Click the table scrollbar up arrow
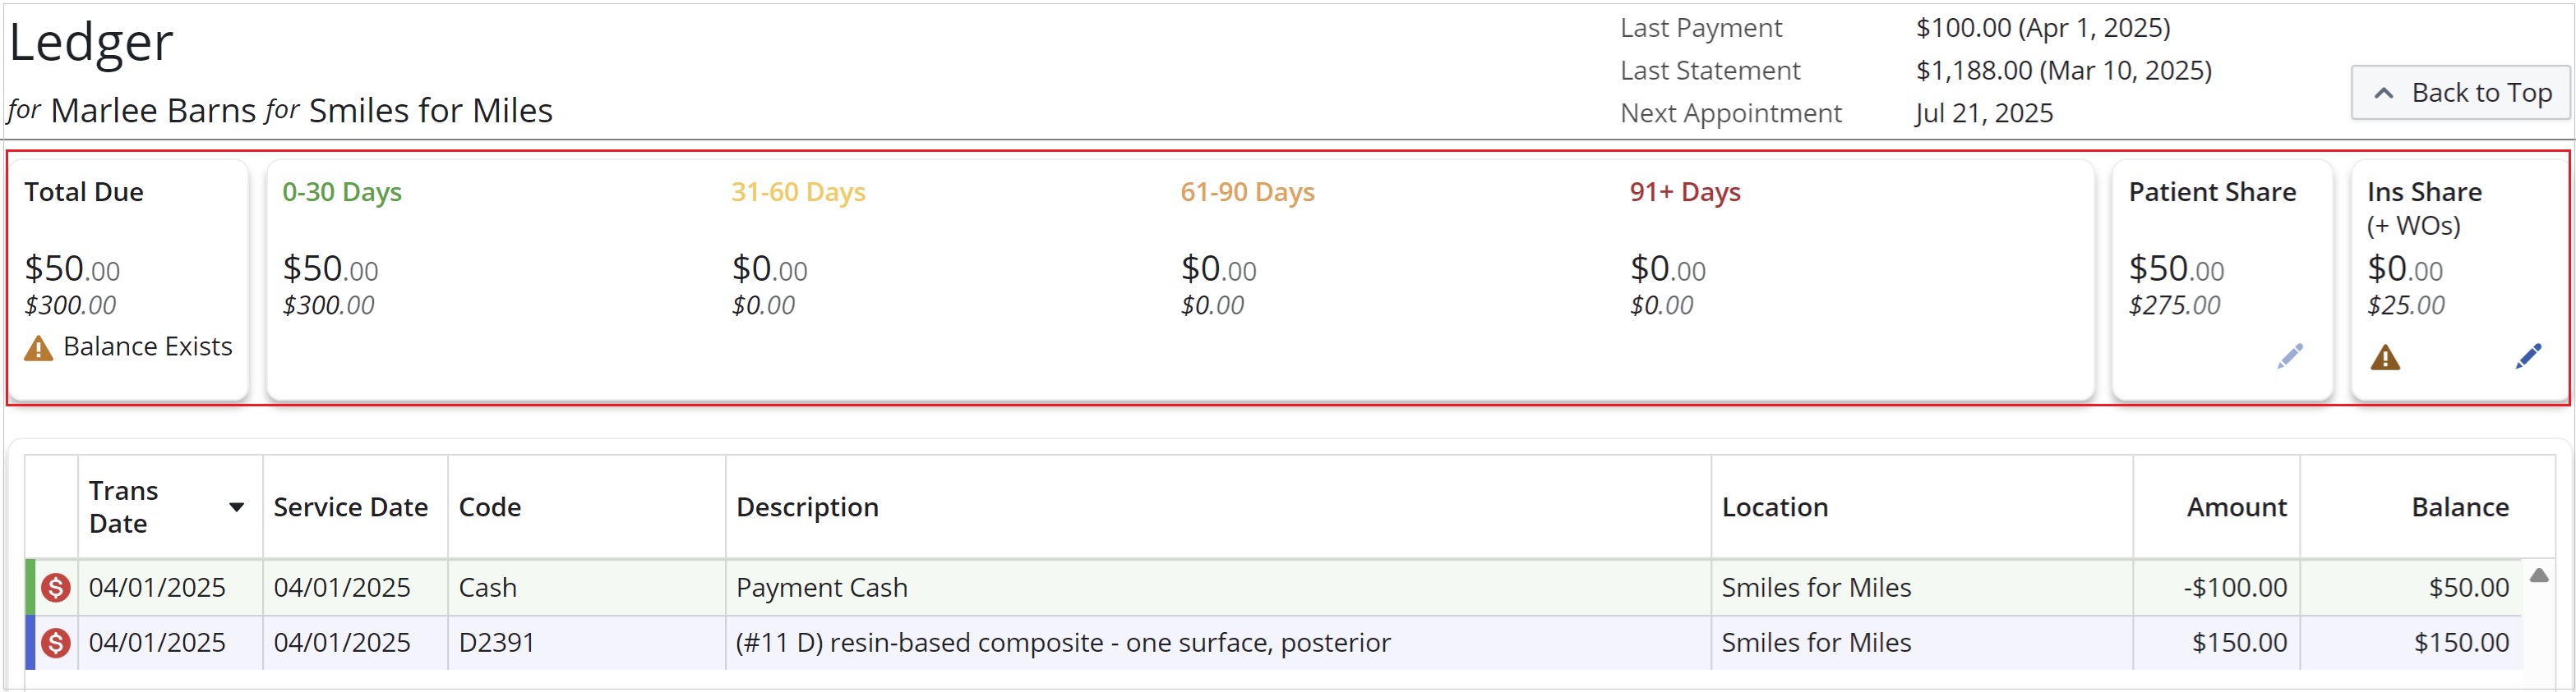 (x=2539, y=575)
